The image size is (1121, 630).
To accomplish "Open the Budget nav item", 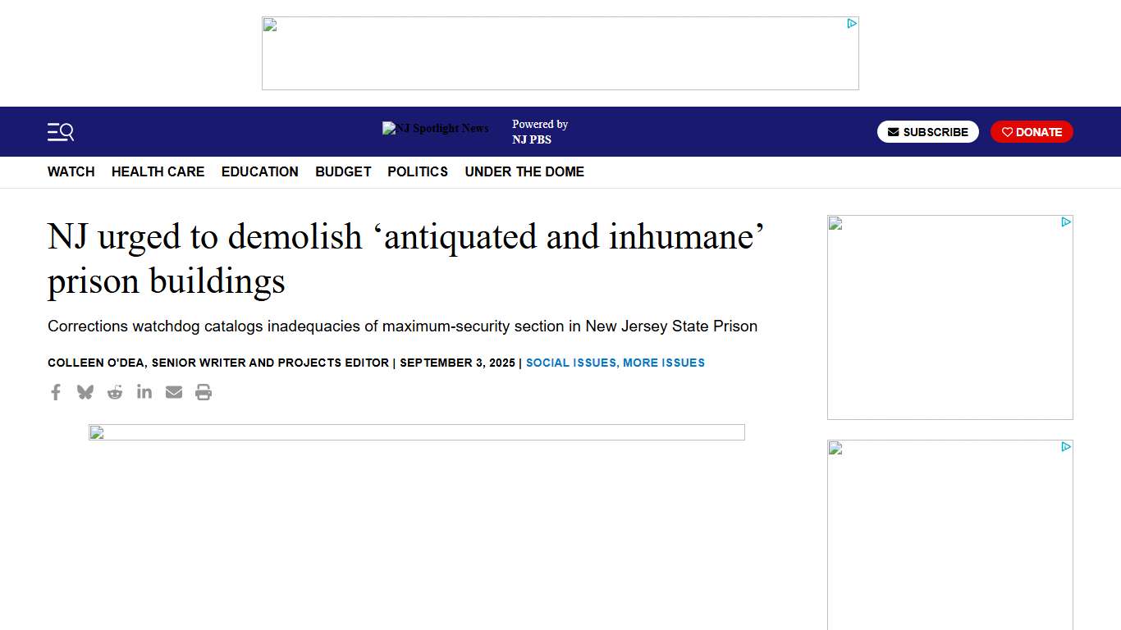I will pyautogui.click(x=343, y=171).
